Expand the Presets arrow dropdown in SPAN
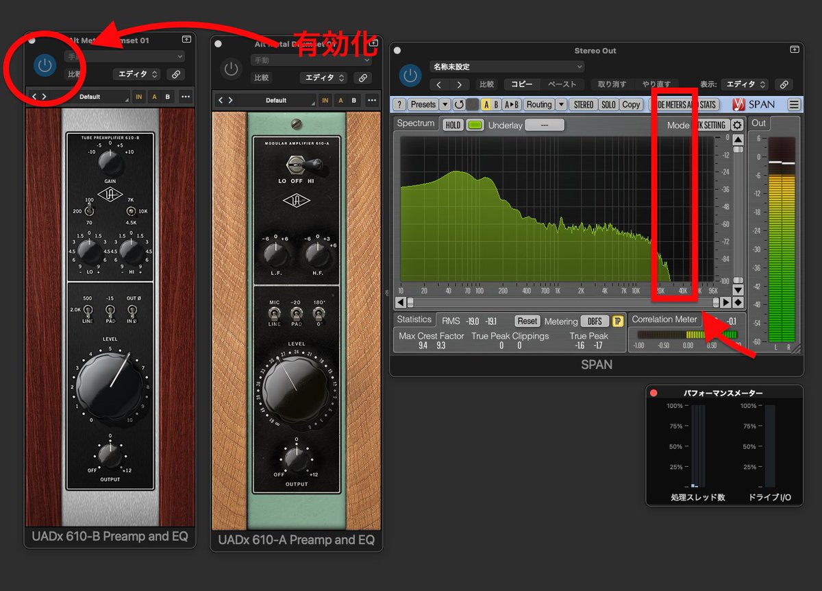 tap(445, 105)
